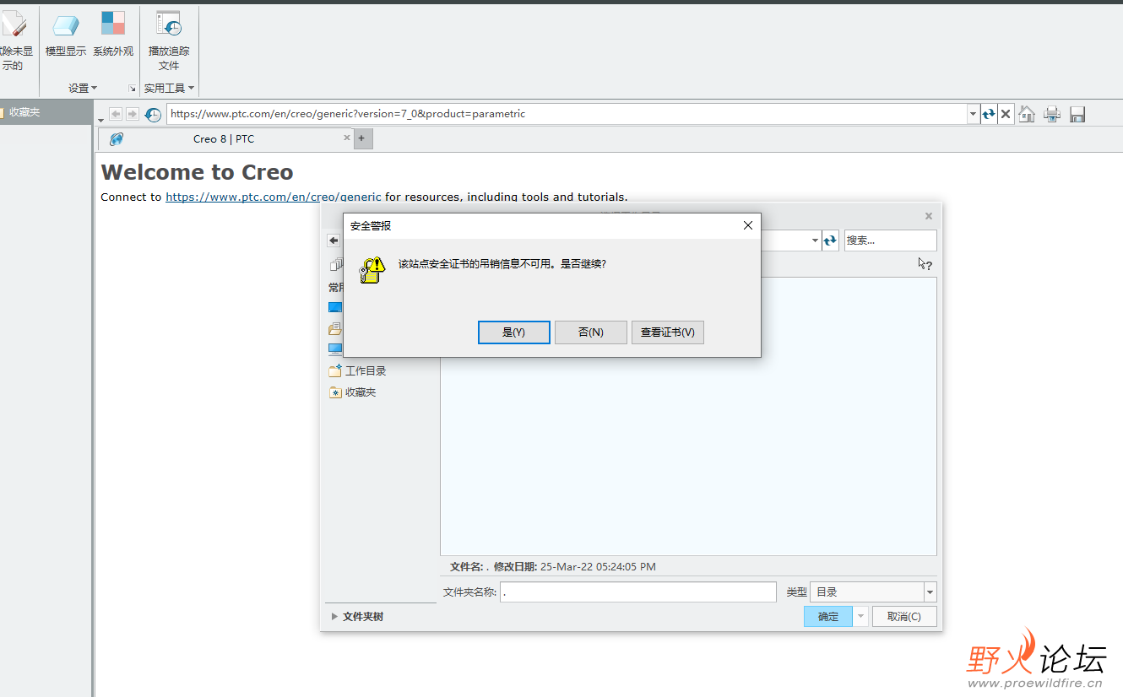Go to the browser home page
Screen dimensions: 1123x697
tap(1027, 114)
